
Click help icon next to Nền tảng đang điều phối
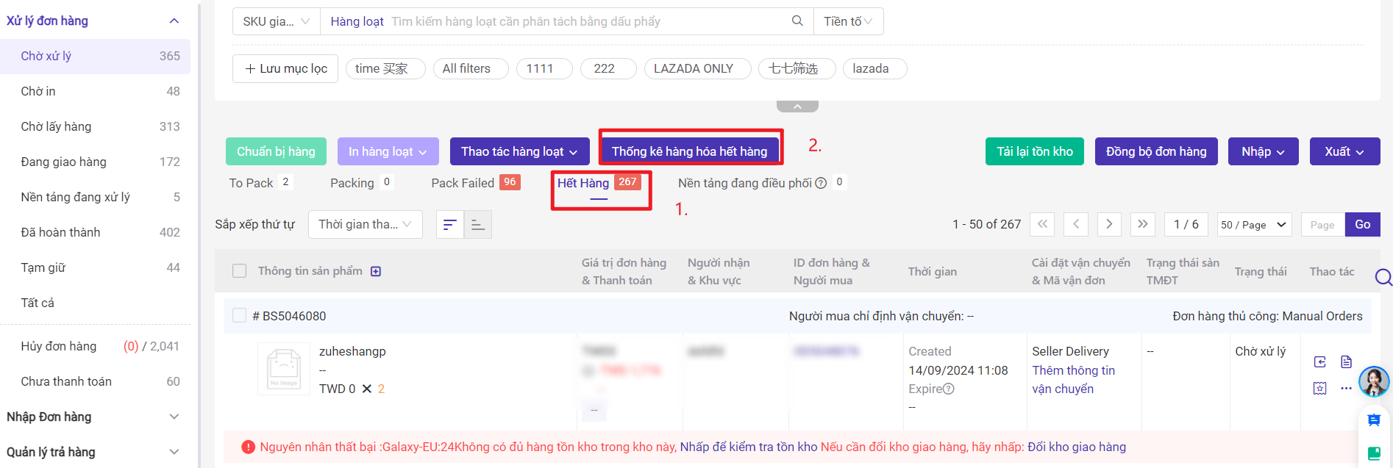[x=821, y=183]
